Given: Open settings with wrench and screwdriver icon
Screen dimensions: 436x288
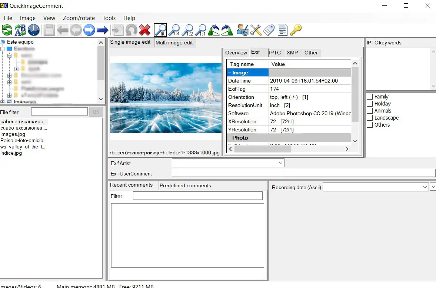Looking at the screenshot, I should [256, 30].
